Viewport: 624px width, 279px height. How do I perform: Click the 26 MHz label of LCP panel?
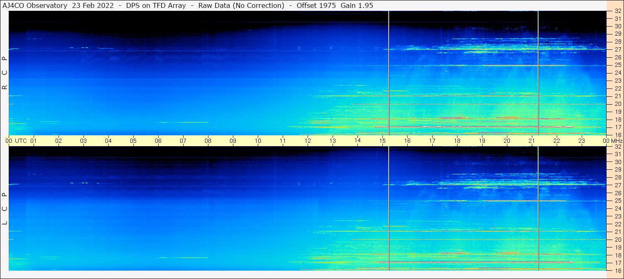[618, 193]
